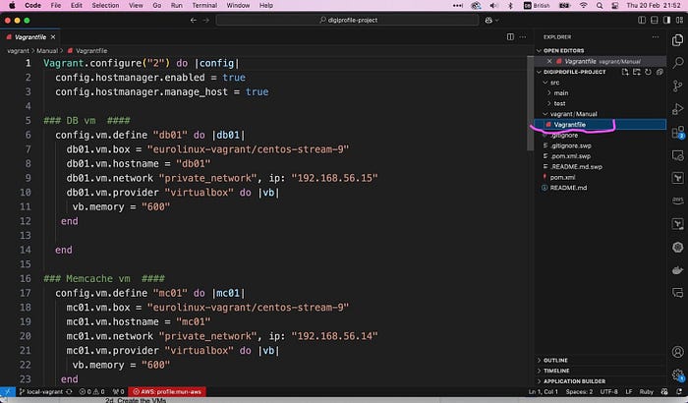Open the Copilot chat icon near search
This screenshot has width=688, height=403.
488,21
